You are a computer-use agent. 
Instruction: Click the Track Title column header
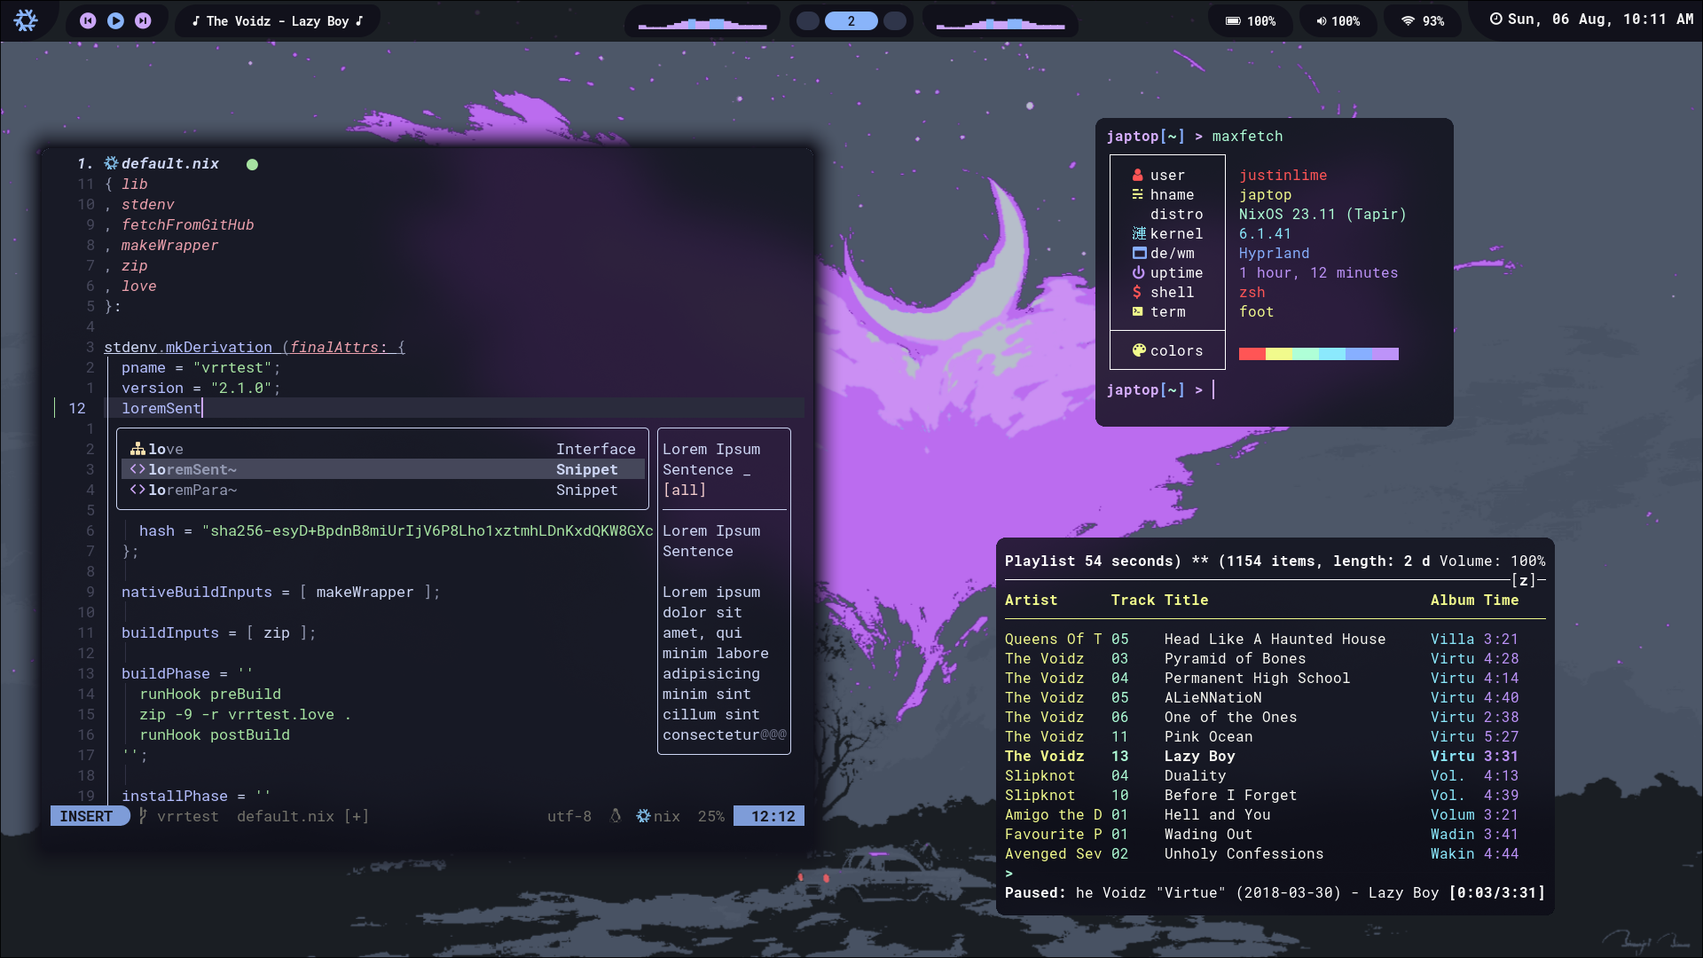click(x=1159, y=600)
